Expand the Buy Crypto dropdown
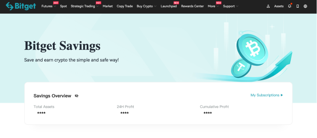This screenshot has height=138, width=317. (x=147, y=6)
